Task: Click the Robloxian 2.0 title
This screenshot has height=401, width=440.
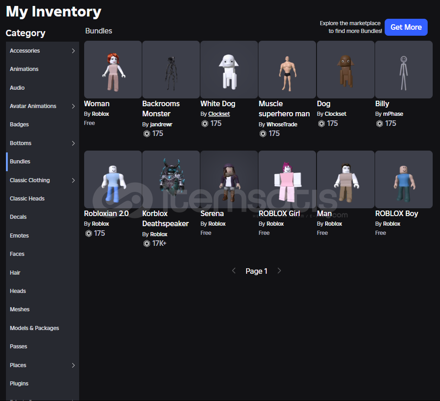Action: [x=107, y=213]
